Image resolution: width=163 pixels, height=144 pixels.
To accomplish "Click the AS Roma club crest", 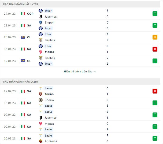I will (x=40, y=141).
